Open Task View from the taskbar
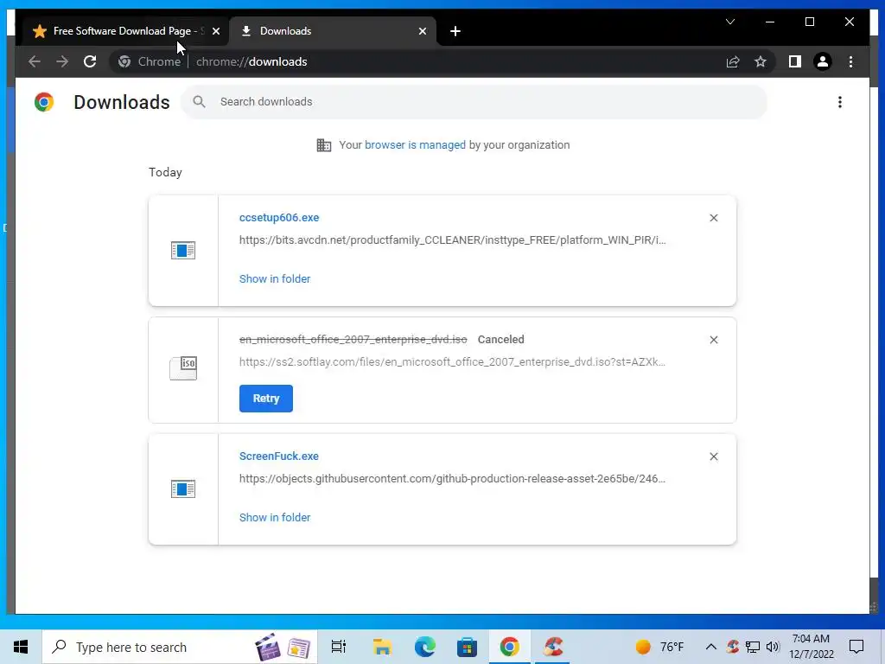 coord(339,647)
